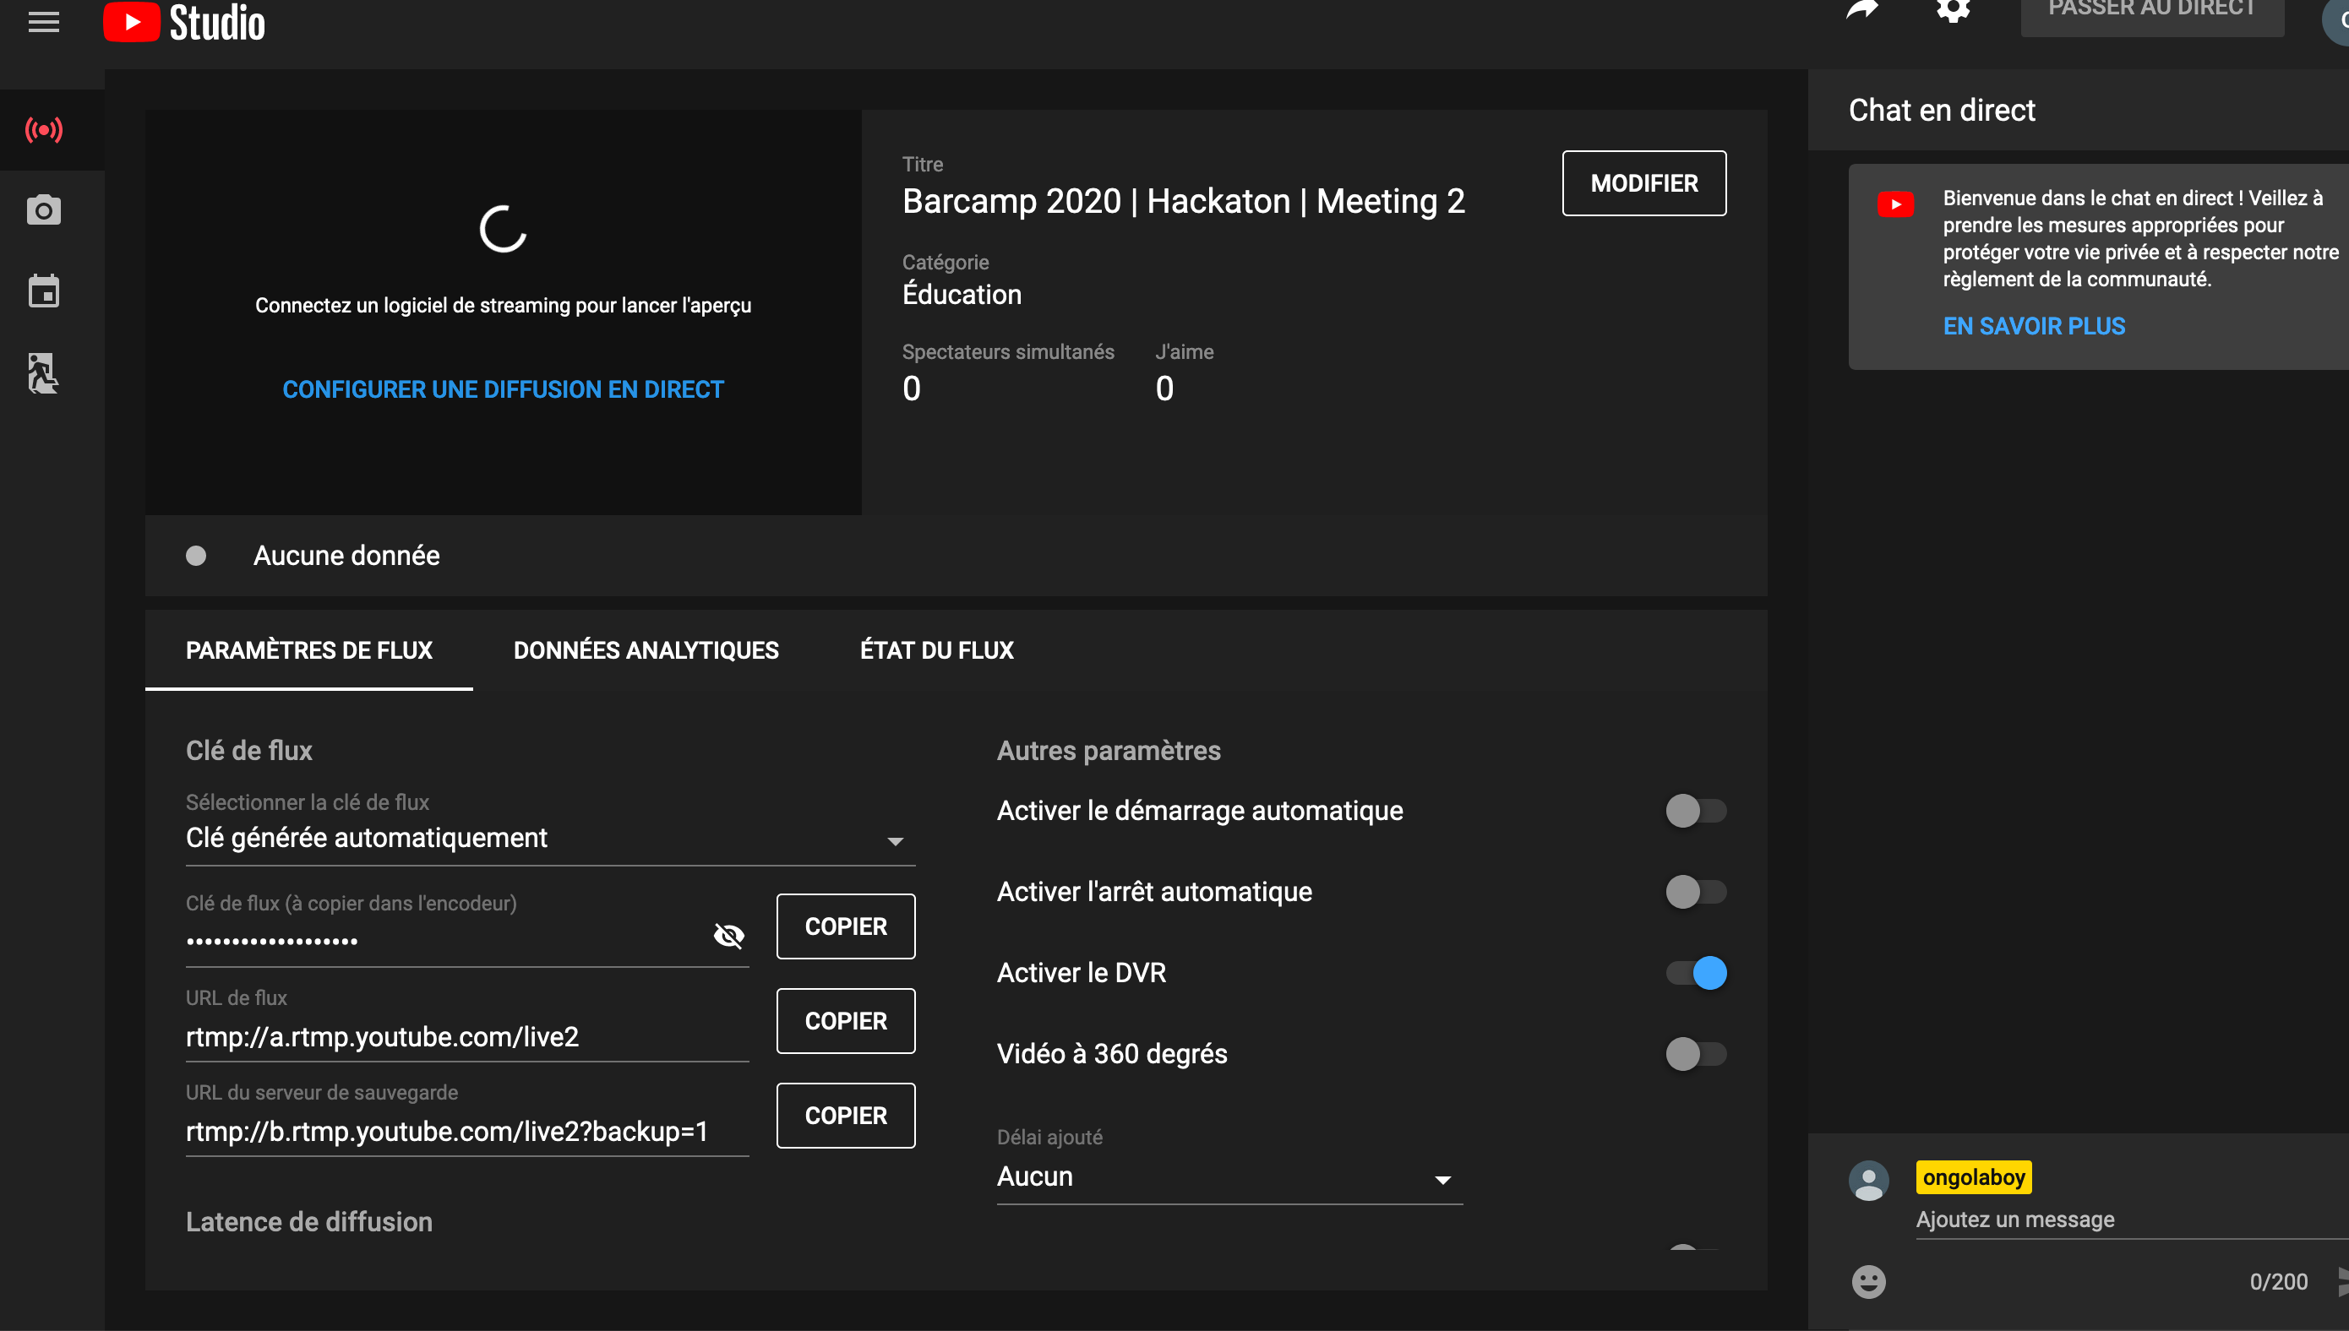
Task: Click the stream title Barcamp 2020 text
Action: (1183, 201)
